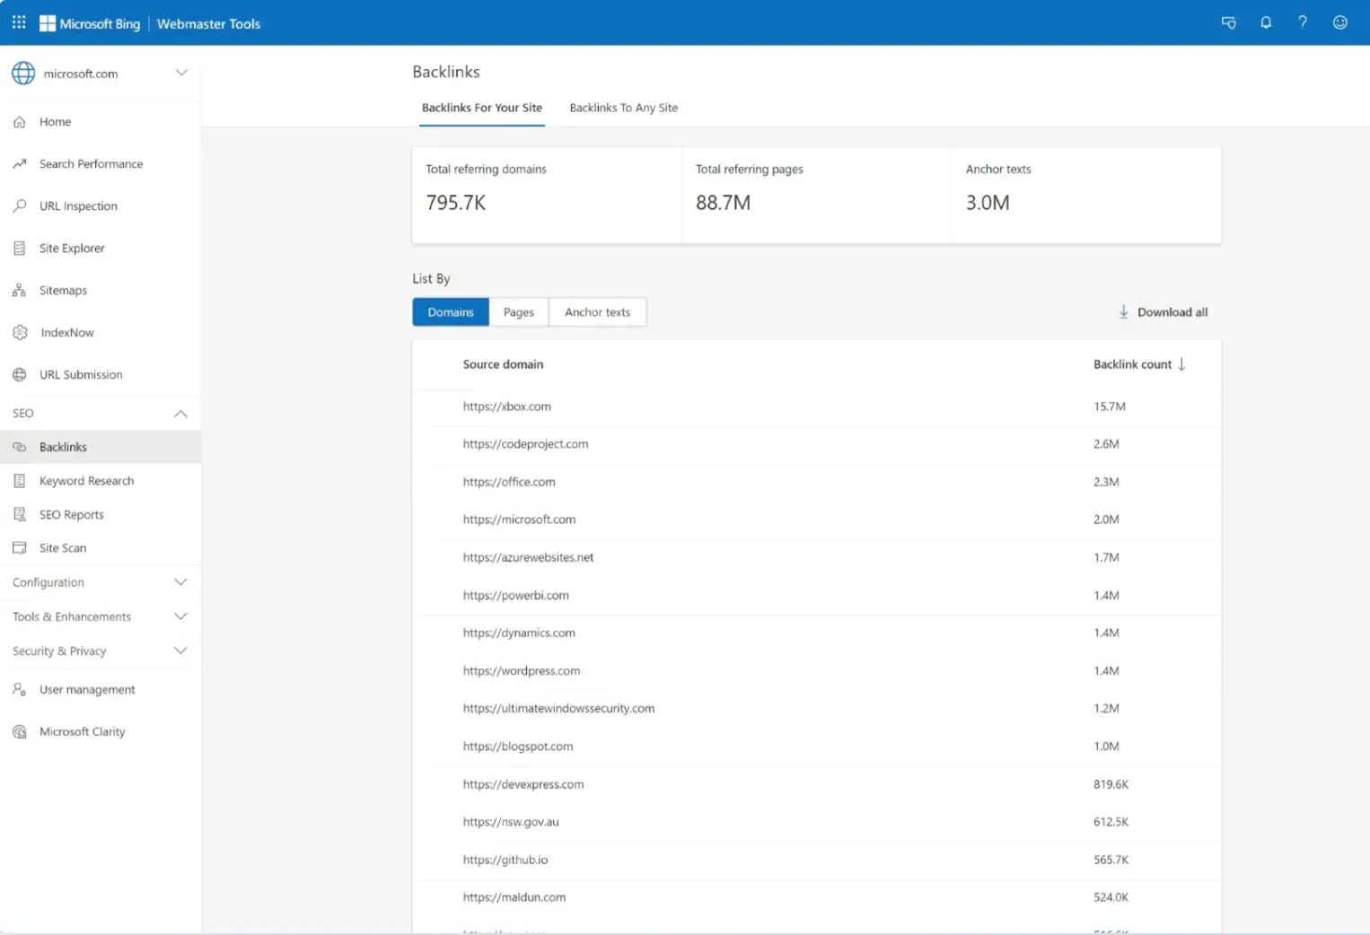Screen dimensions: 1370x935
Task: Click the 3.0M anchor texts value
Action: tap(988, 203)
